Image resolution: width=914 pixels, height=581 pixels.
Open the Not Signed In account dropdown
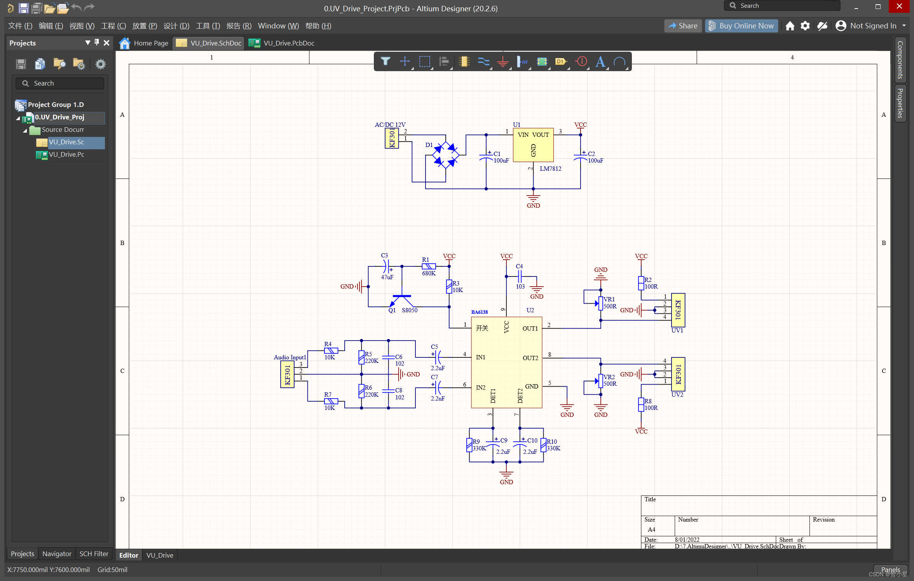point(904,26)
